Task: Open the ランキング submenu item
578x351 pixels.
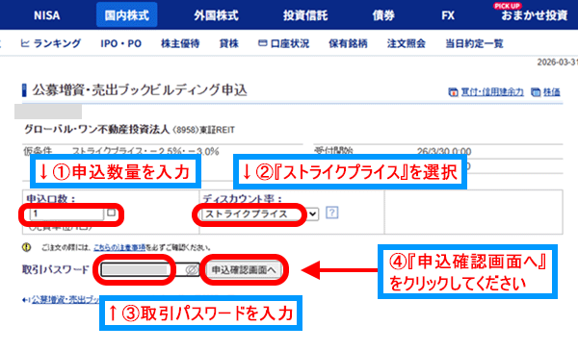Action: coord(57,43)
